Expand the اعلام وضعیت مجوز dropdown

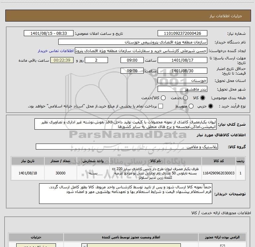[x=84, y=245]
